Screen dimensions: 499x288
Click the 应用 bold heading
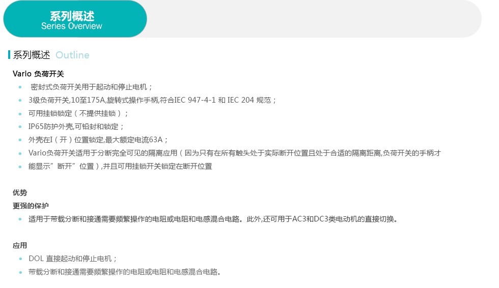[20, 245]
